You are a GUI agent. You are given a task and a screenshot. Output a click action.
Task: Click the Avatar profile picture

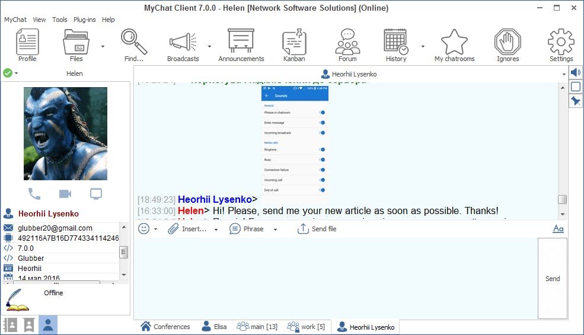(66, 133)
